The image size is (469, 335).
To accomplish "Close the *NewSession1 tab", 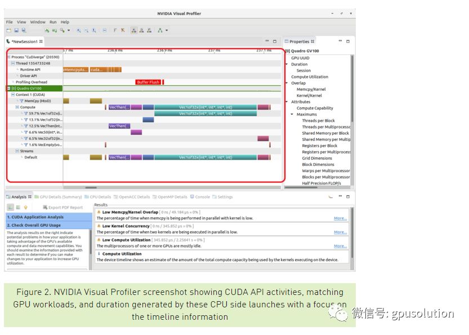I will click(41, 42).
